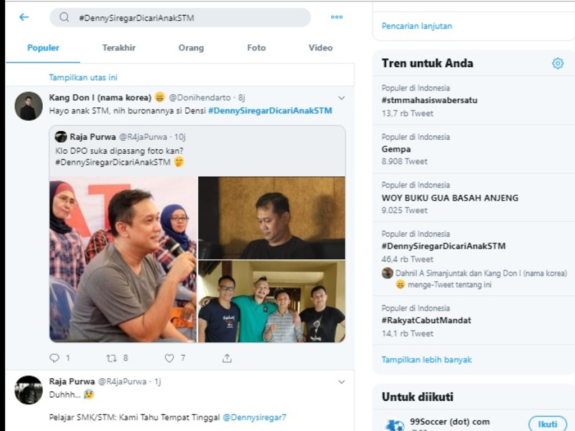Open Raja Purwa's avatar in lower tweet
Viewport: 575px width, 431px height.
28,389
